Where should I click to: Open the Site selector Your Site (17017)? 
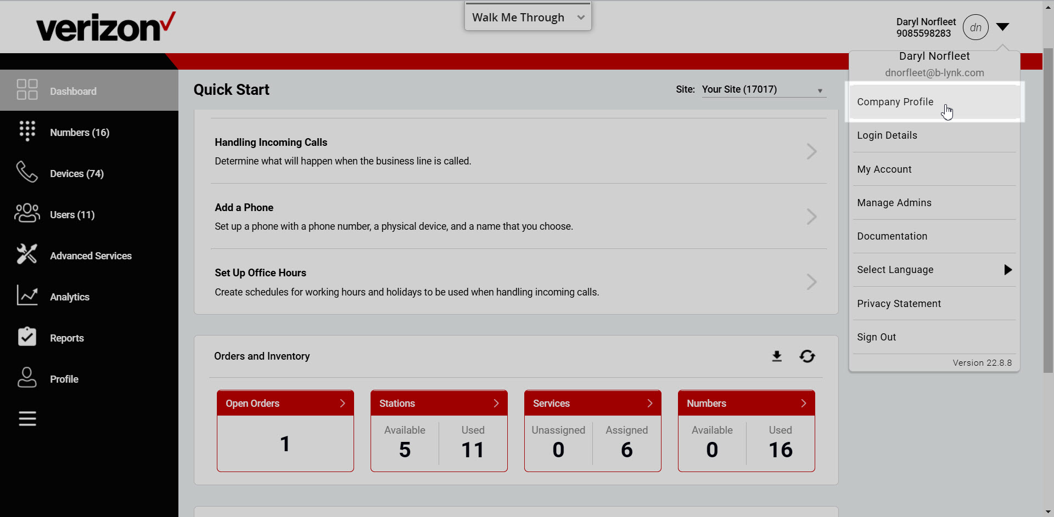click(x=763, y=89)
